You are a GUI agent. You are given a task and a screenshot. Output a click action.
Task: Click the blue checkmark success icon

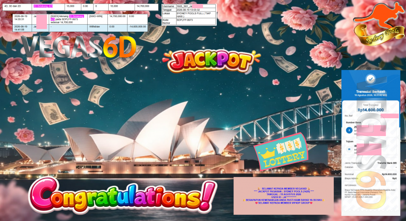(x=371, y=79)
